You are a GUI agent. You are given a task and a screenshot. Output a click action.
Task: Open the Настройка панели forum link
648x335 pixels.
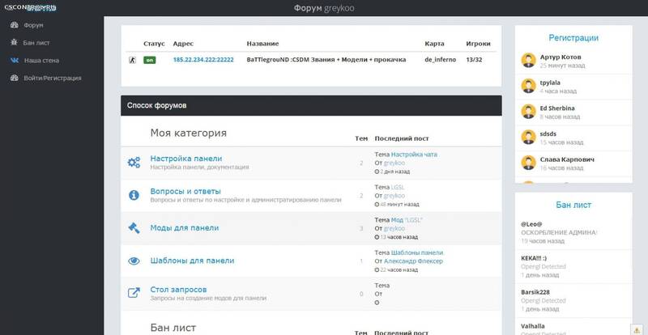(185, 158)
